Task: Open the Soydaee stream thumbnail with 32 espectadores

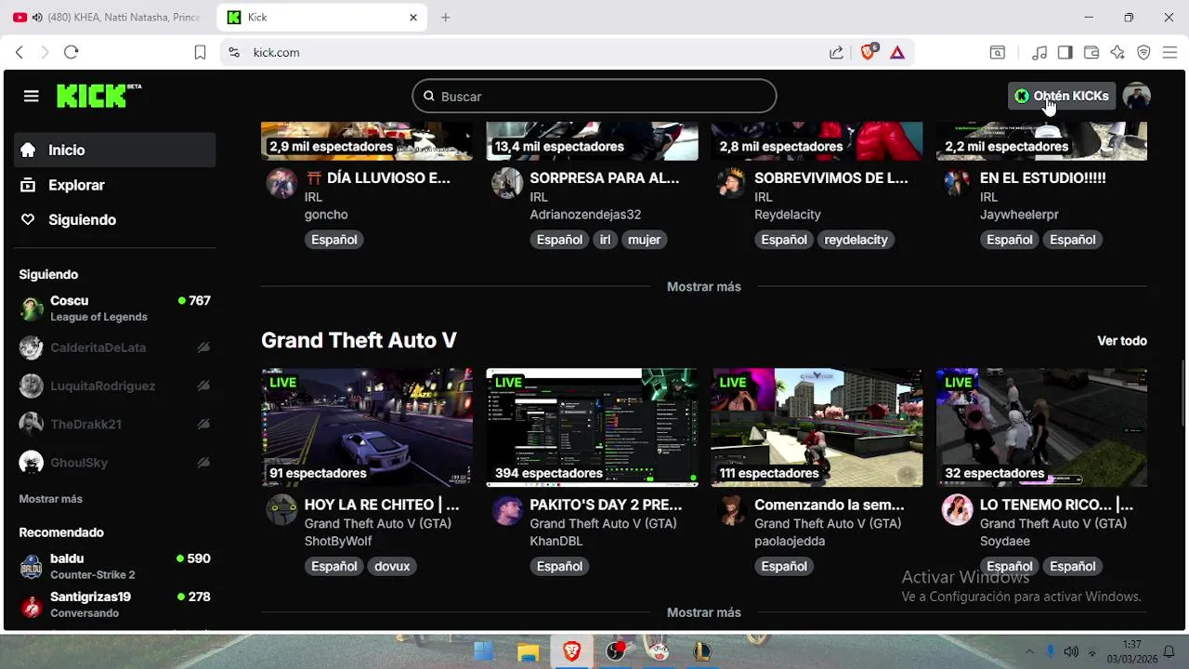Action: [x=1041, y=427]
